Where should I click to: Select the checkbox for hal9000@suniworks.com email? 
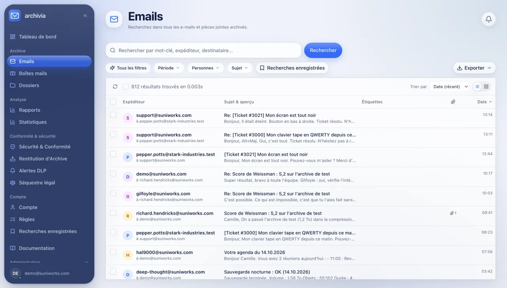(113, 252)
